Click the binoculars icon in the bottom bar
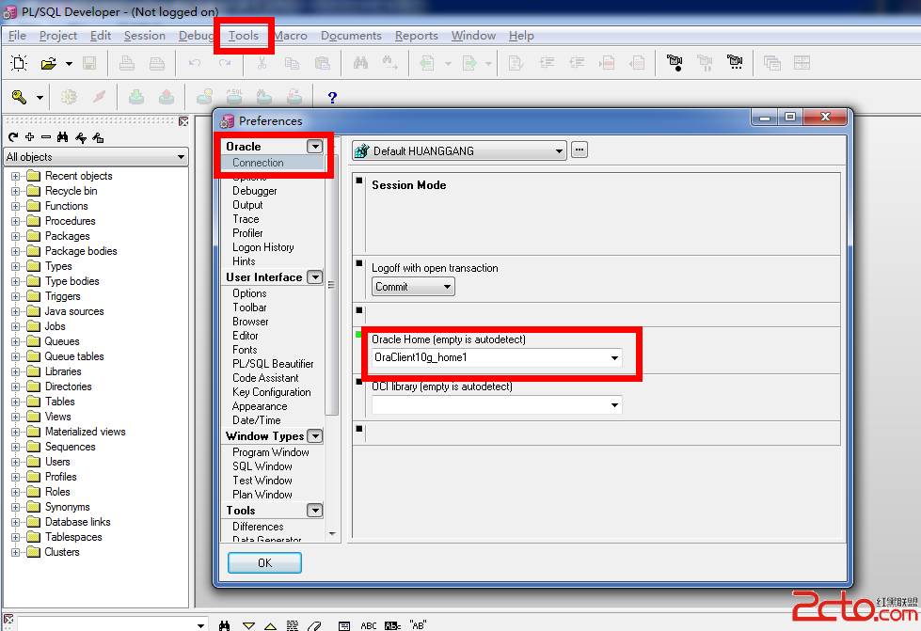Image resolution: width=921 pixels, height=631 pixels. click(225, 625)
